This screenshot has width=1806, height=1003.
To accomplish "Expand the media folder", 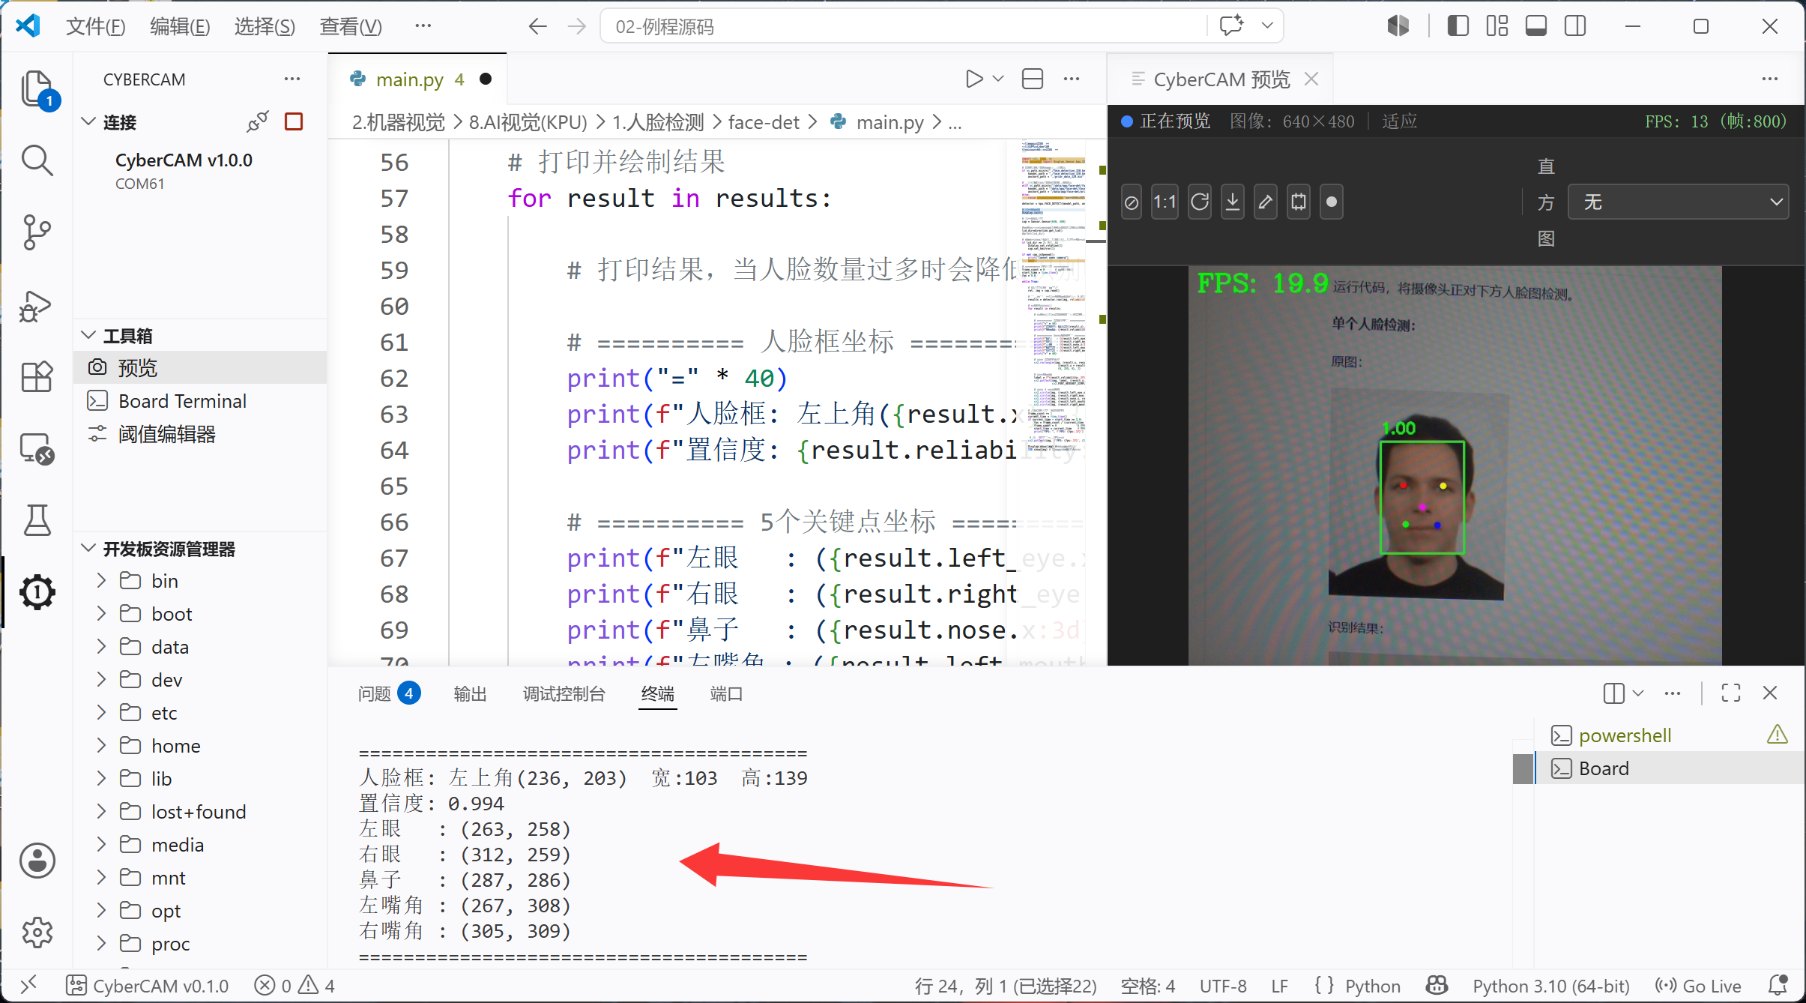I will 102,845.
